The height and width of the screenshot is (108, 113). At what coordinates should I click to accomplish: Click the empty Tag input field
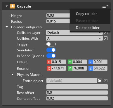(x=77, y=87)
